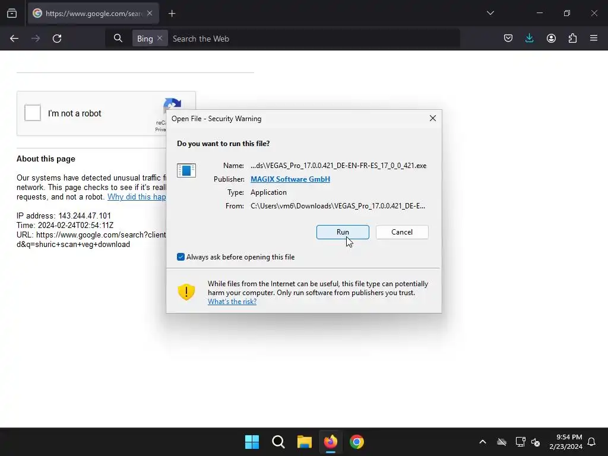Expand the list all tabs dropdown

coord(490,13)
